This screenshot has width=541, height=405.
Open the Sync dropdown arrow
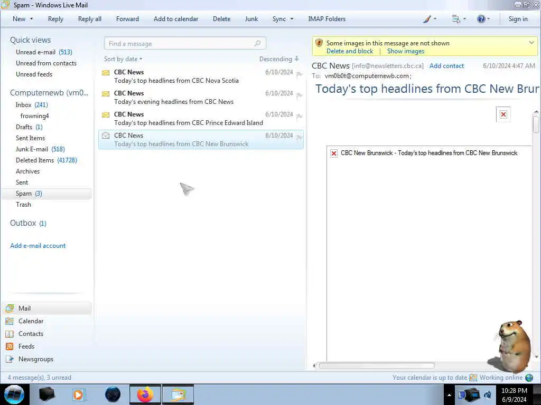pos(292,20)
